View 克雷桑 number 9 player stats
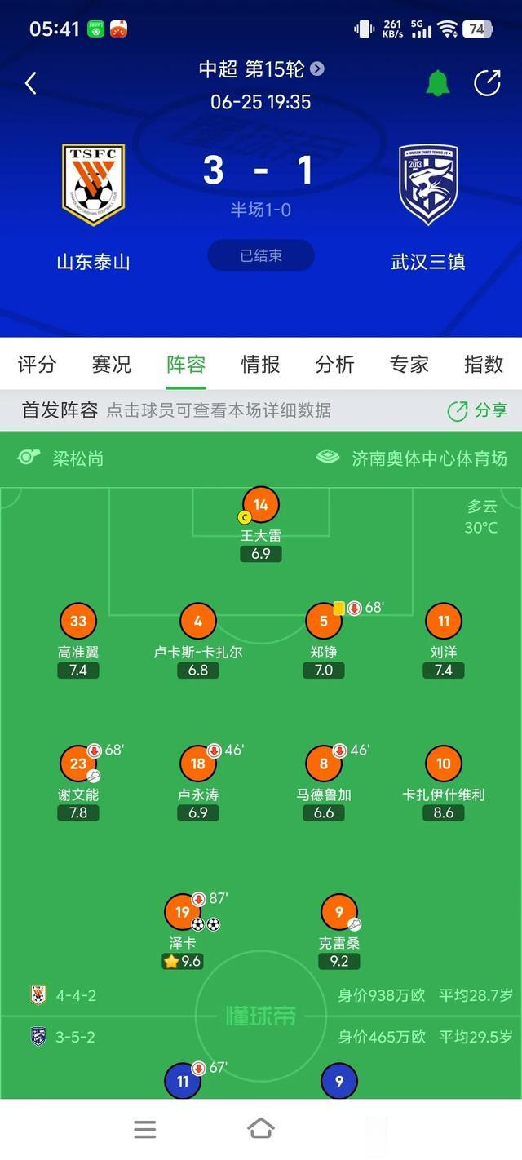 pos(339,912)
